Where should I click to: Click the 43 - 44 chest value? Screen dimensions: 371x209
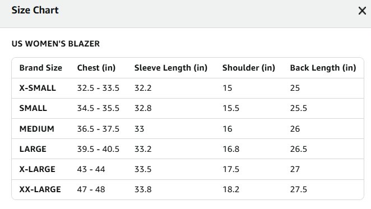91,169
